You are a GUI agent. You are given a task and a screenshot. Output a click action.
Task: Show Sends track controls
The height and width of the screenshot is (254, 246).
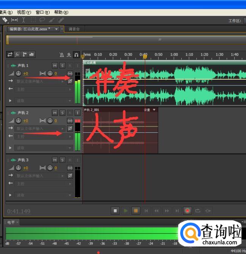(24, 54)
